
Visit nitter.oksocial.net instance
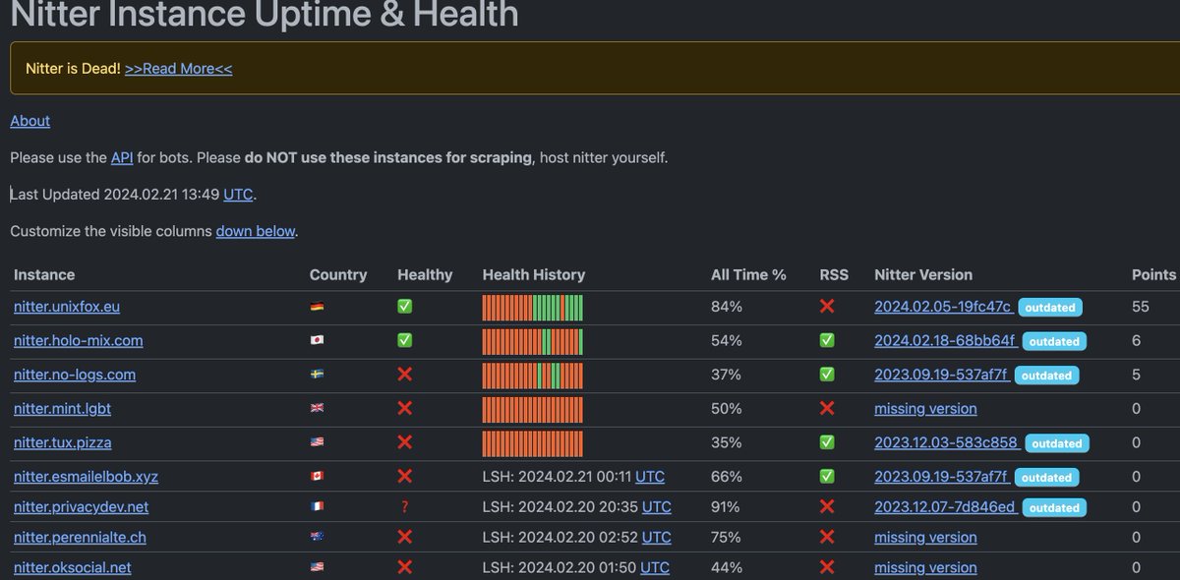point(73,567)
